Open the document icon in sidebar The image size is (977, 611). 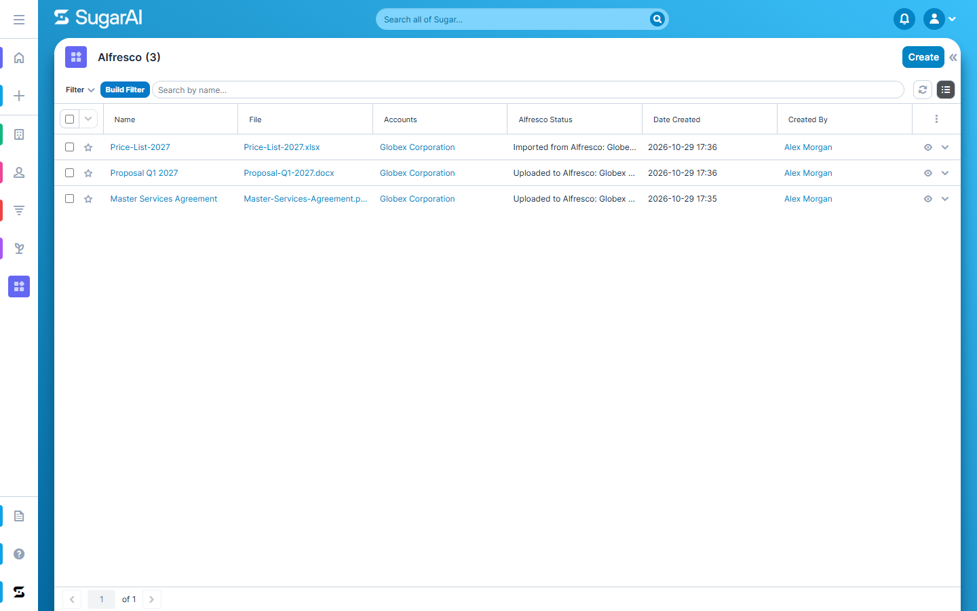point(19,516)
